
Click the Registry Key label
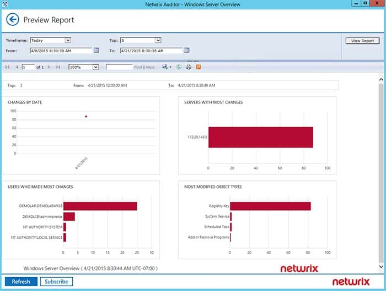(x=219, y=206)
